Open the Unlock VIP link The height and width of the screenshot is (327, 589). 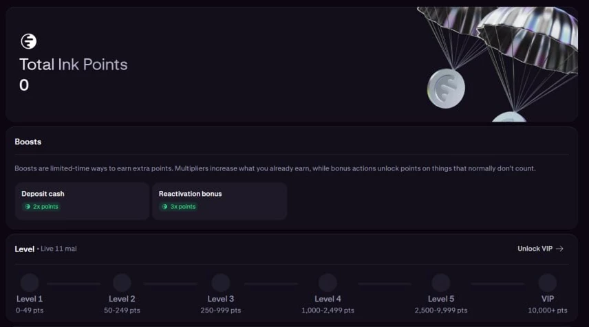pos(535,249)
